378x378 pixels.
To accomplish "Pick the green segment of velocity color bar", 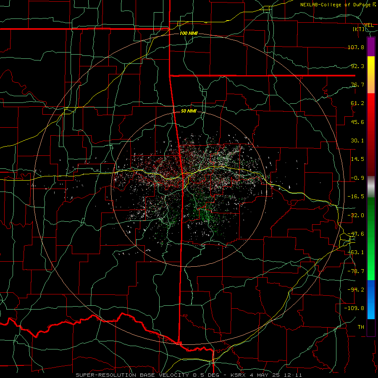I will pyautogui.click(x=371, y=239).
